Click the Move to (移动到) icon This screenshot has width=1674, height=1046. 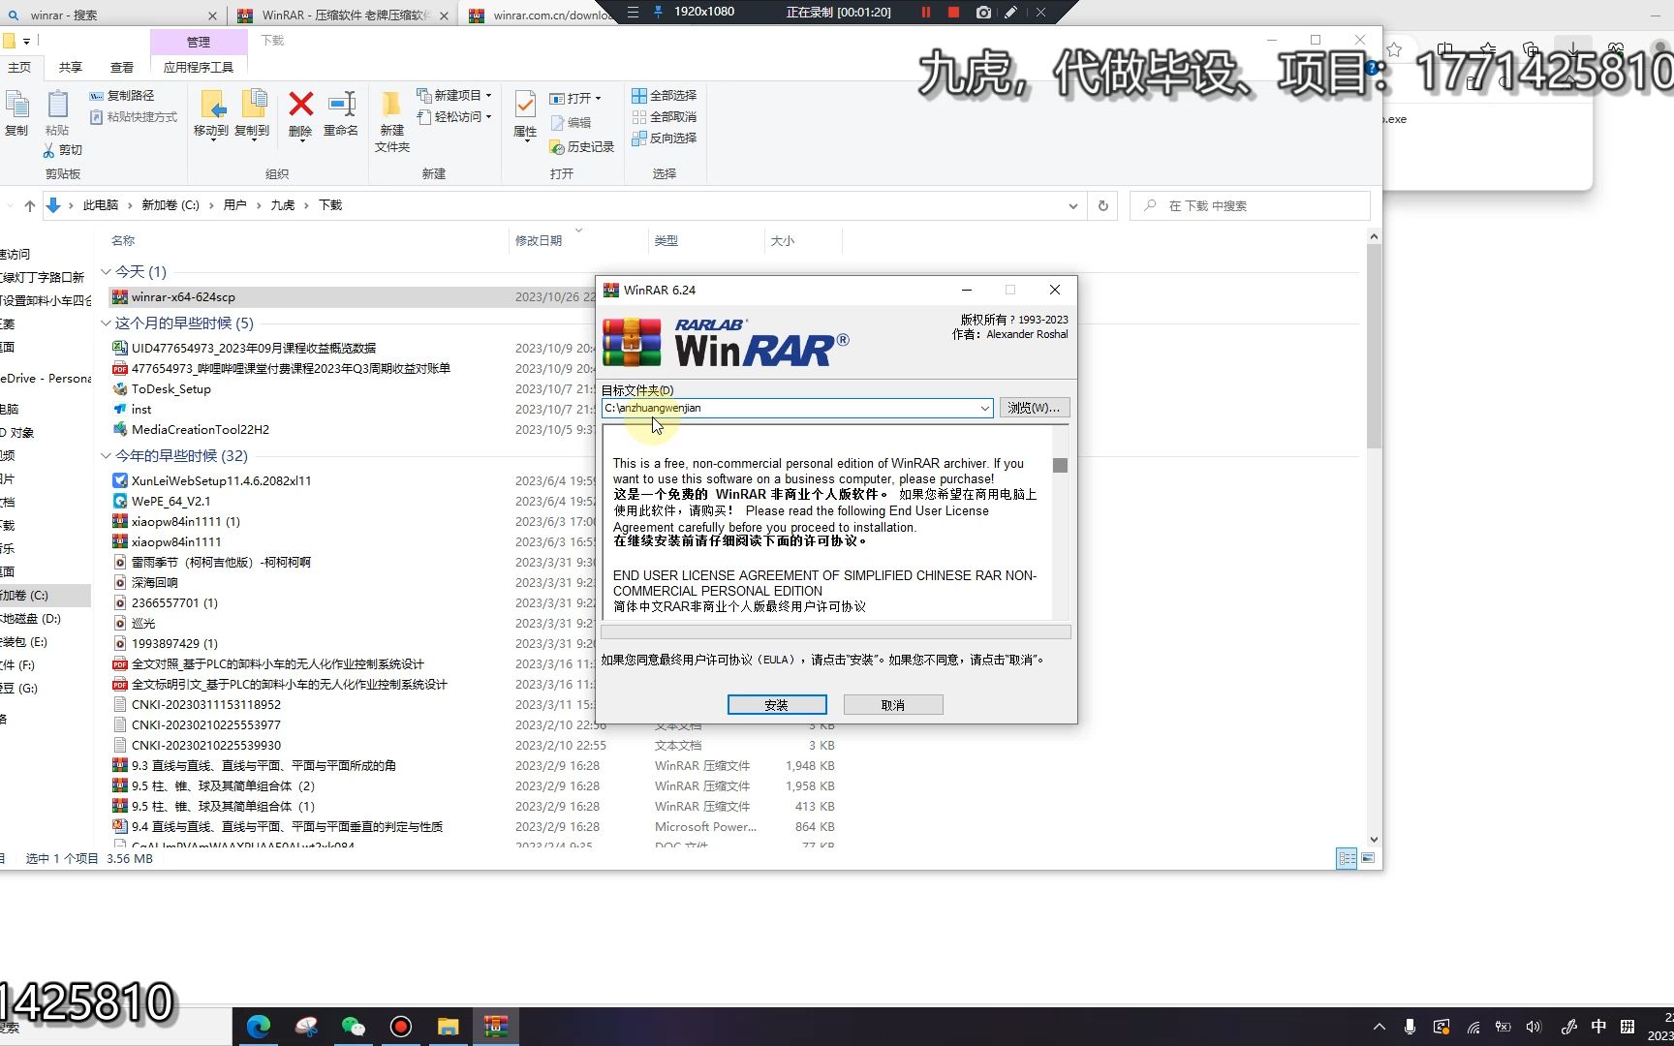pos(211,114)
